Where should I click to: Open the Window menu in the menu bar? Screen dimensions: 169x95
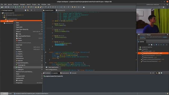coord(44,4)
